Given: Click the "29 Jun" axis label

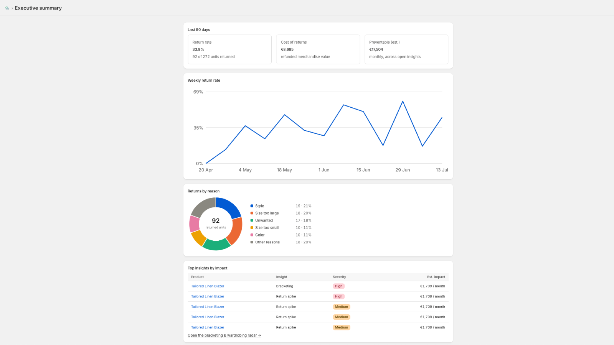Looking at the screenshot, I should (403, 170).
